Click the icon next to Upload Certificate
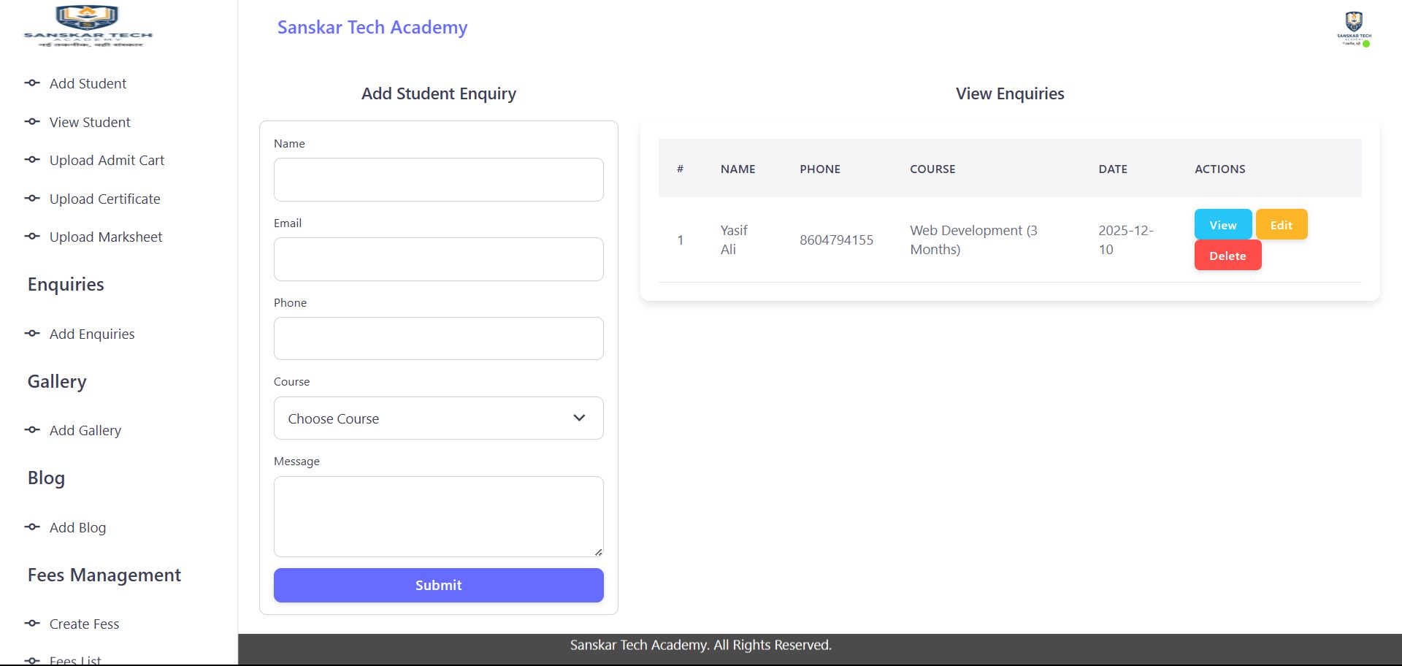1402x666 pixels. coord(32,199)
